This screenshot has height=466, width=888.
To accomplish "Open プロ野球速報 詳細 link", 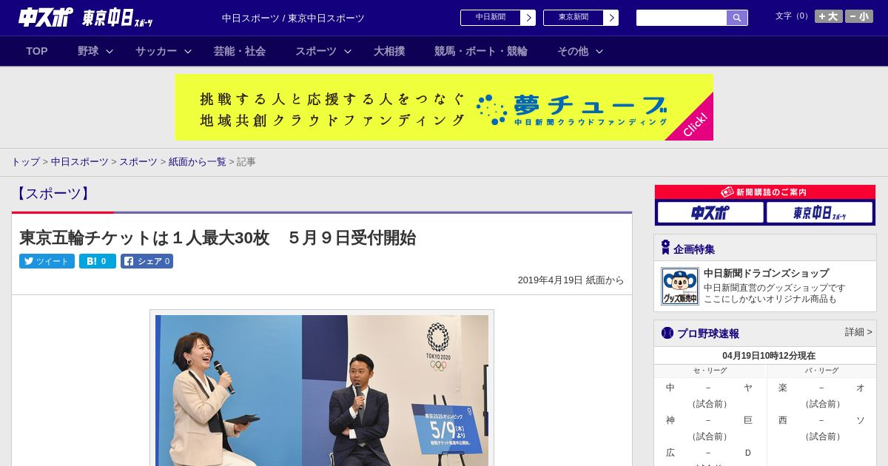I will pos(858,332).
